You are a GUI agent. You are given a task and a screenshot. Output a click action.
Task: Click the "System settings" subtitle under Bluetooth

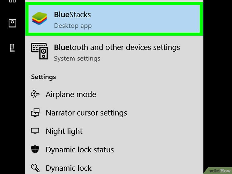(x=77, y=58)
